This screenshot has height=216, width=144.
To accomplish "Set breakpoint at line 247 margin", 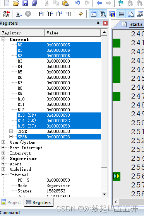I will tap(117, 96).
